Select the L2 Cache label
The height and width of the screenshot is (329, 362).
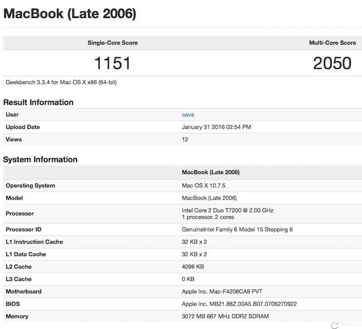[x=19, y=267]
